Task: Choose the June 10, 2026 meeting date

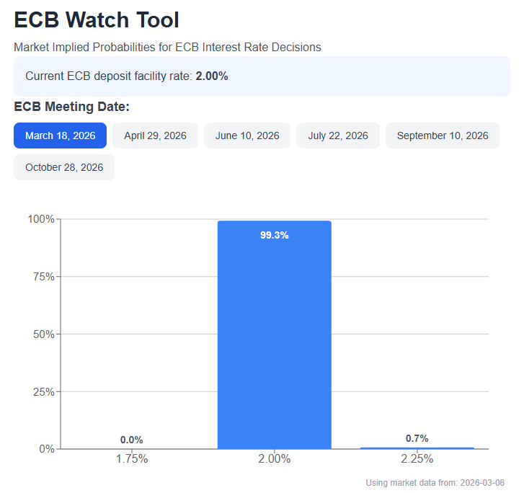Action: pyautogui.click(x=247, y=136)
